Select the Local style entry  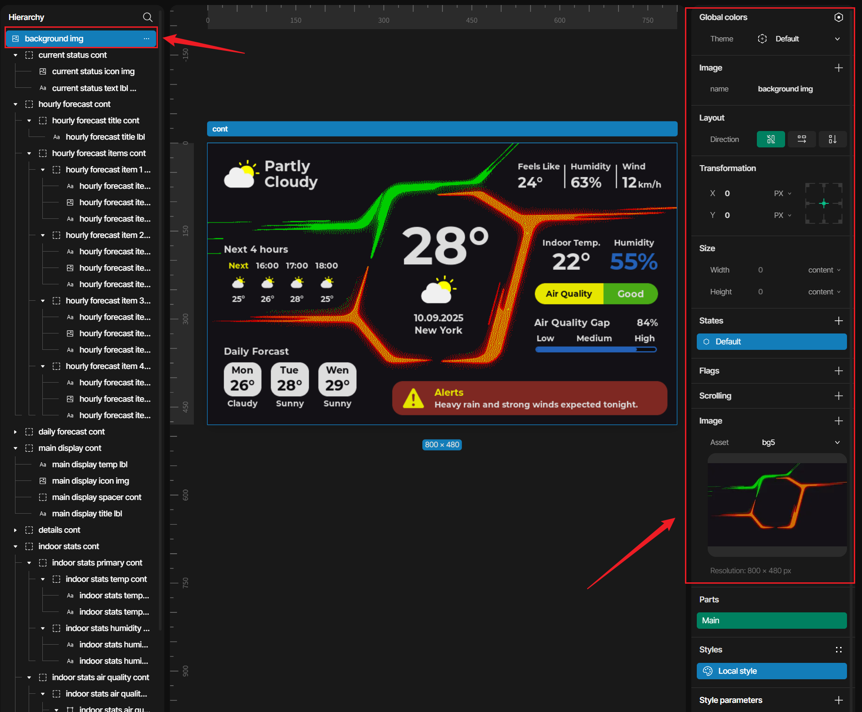771,671
